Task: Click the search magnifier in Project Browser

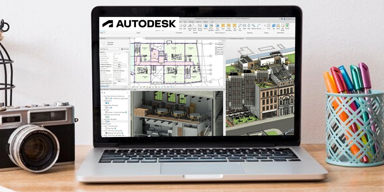Action: tap(102, 93)
